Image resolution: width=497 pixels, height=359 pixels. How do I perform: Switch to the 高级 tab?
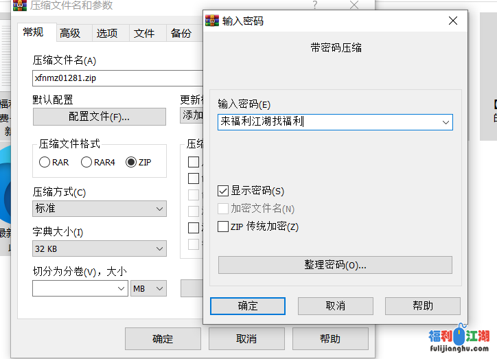tap(70, 33)
